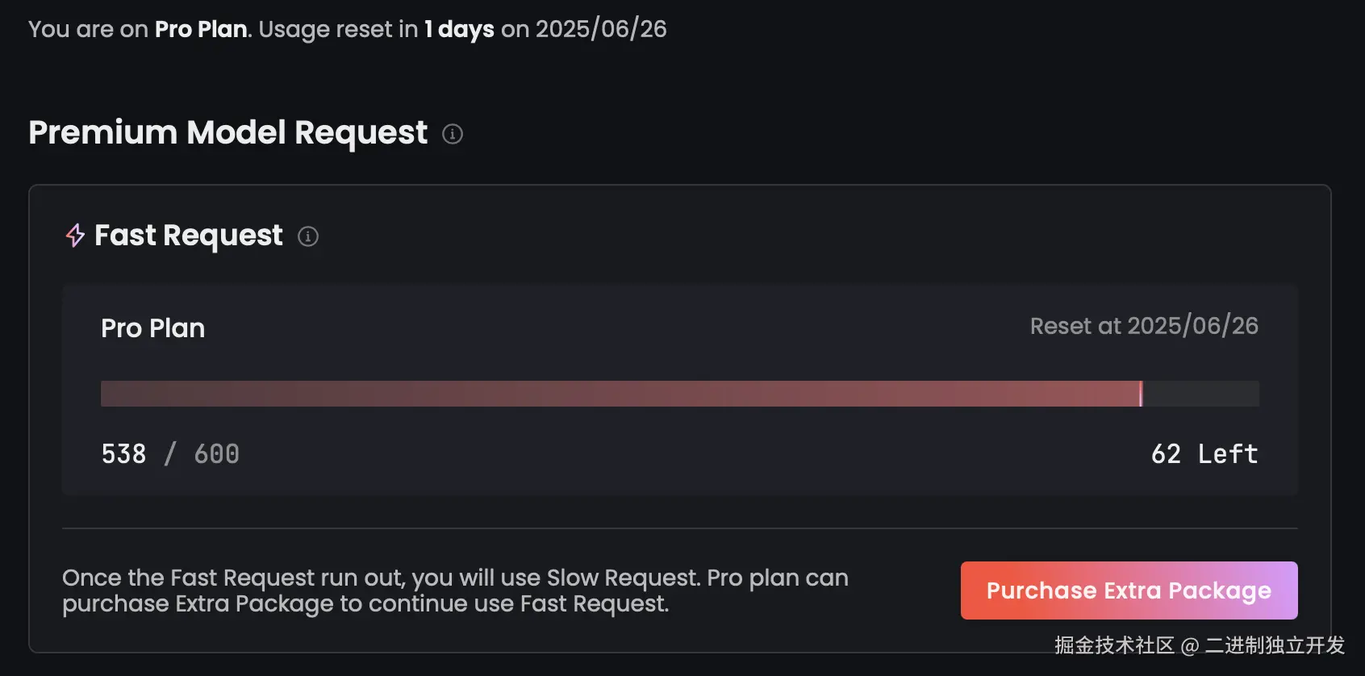Click the 'You are on' banner text start

click(x=88, y=29)
